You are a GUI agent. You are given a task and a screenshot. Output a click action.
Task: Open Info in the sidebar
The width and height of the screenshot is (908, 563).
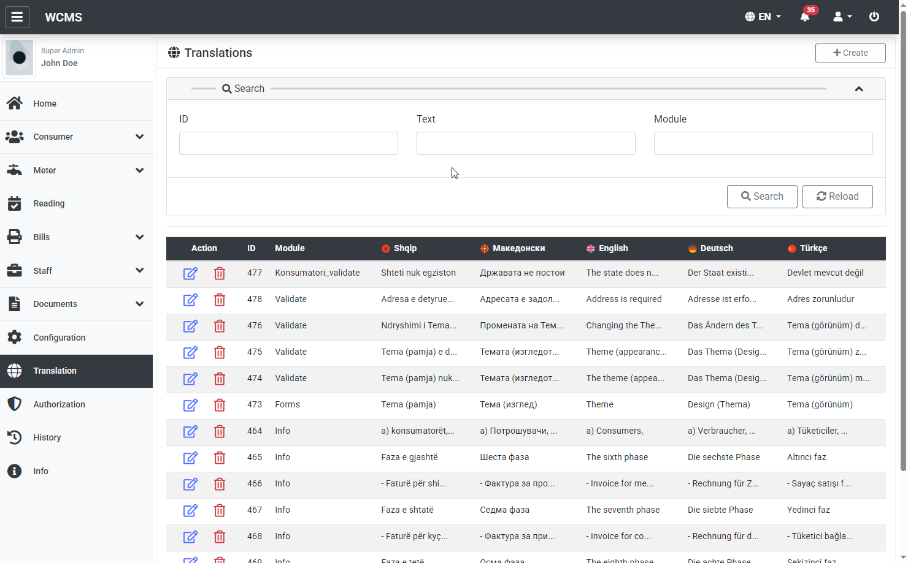(76, 471)
